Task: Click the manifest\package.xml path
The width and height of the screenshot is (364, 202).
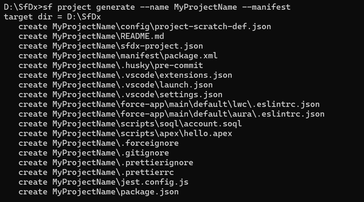Action: pyautogui.click(x=135, y=56)
